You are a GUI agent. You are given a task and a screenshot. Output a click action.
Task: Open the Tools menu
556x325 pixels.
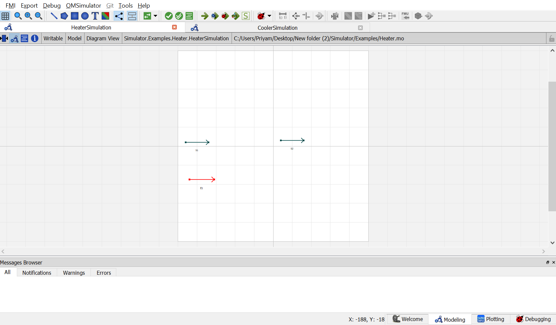[126, 5]
